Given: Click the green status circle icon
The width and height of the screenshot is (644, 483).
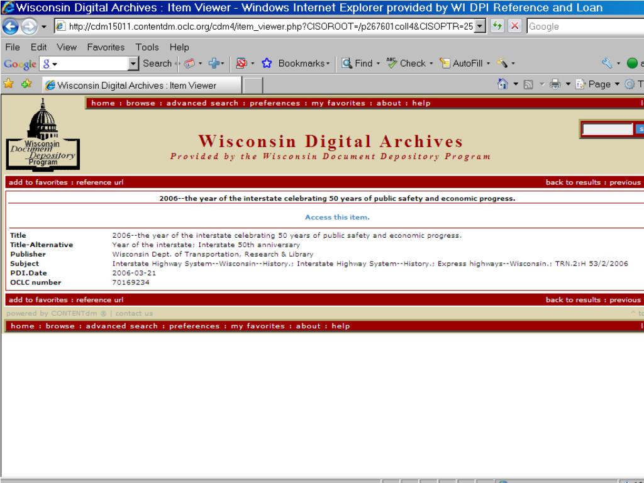Looking at the screenshot, I should coord(632,64).
